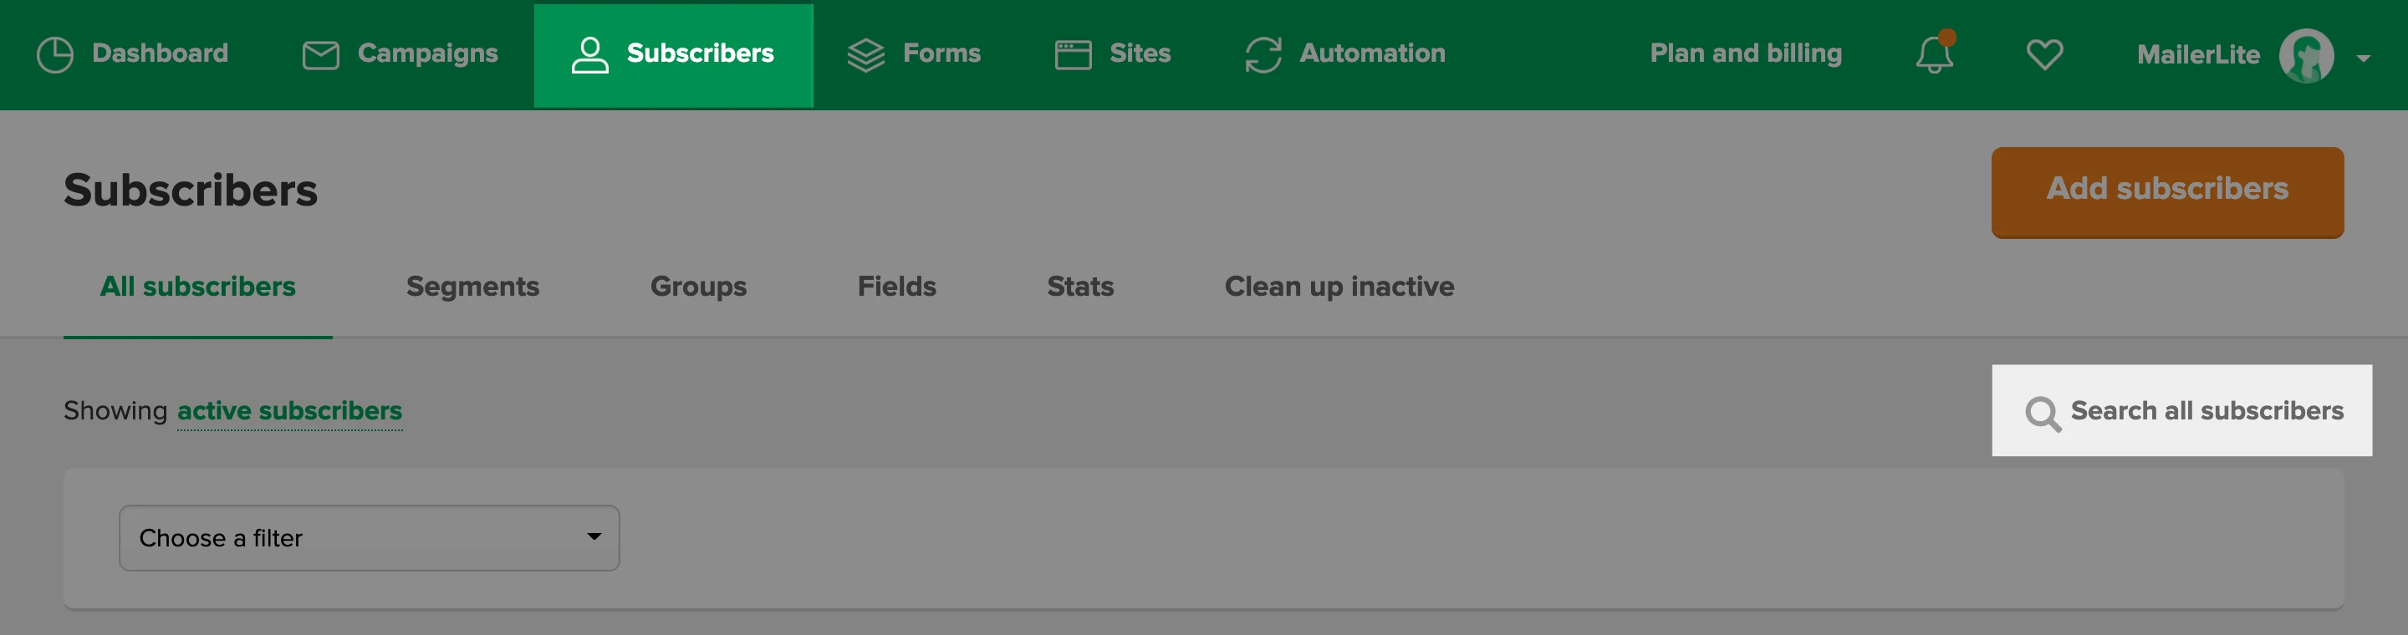Open Plan and billing page

click(x=1745, y=53)
